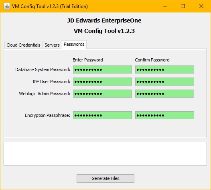Click the Java icon in title bar
The image size is (211, 190).
pos(7,6)
